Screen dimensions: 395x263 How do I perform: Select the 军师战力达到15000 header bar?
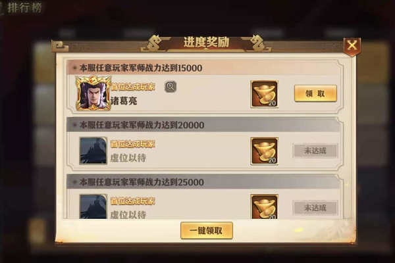click(203, 68)
